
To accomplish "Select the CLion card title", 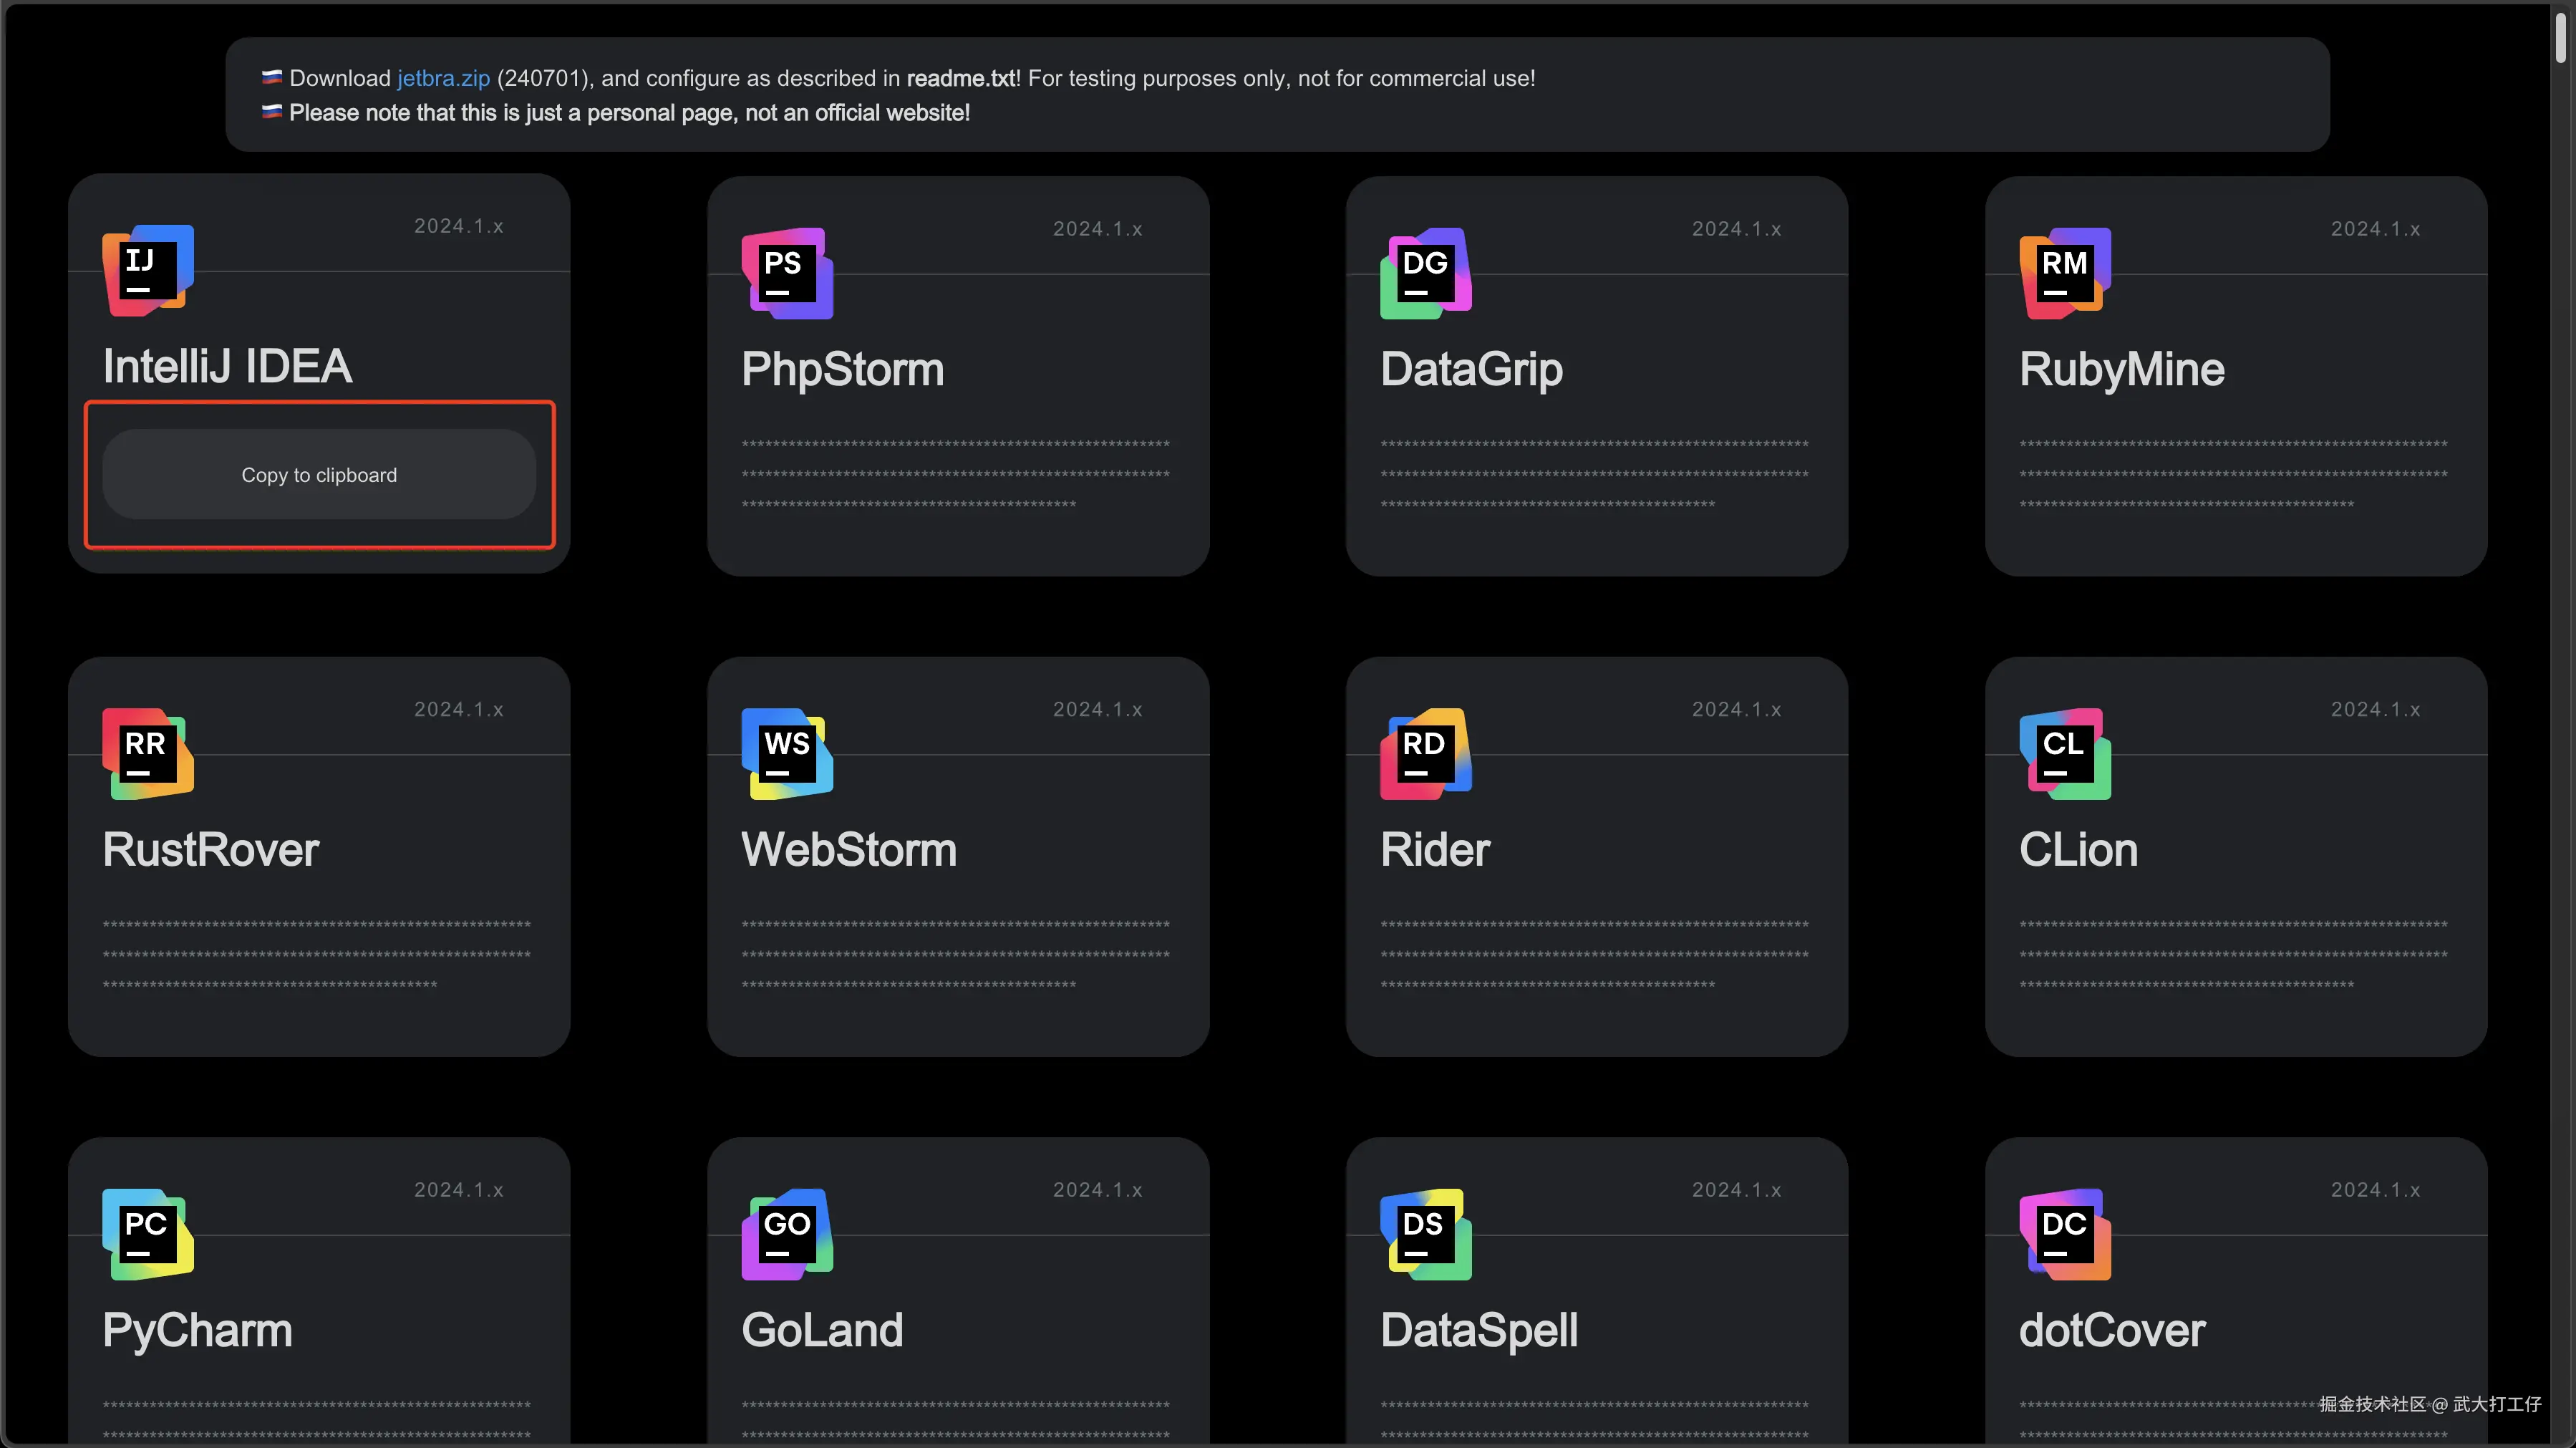I will pos(2078,850).
